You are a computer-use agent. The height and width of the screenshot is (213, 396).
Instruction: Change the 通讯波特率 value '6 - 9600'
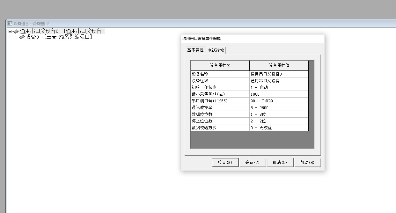point(279,107)
